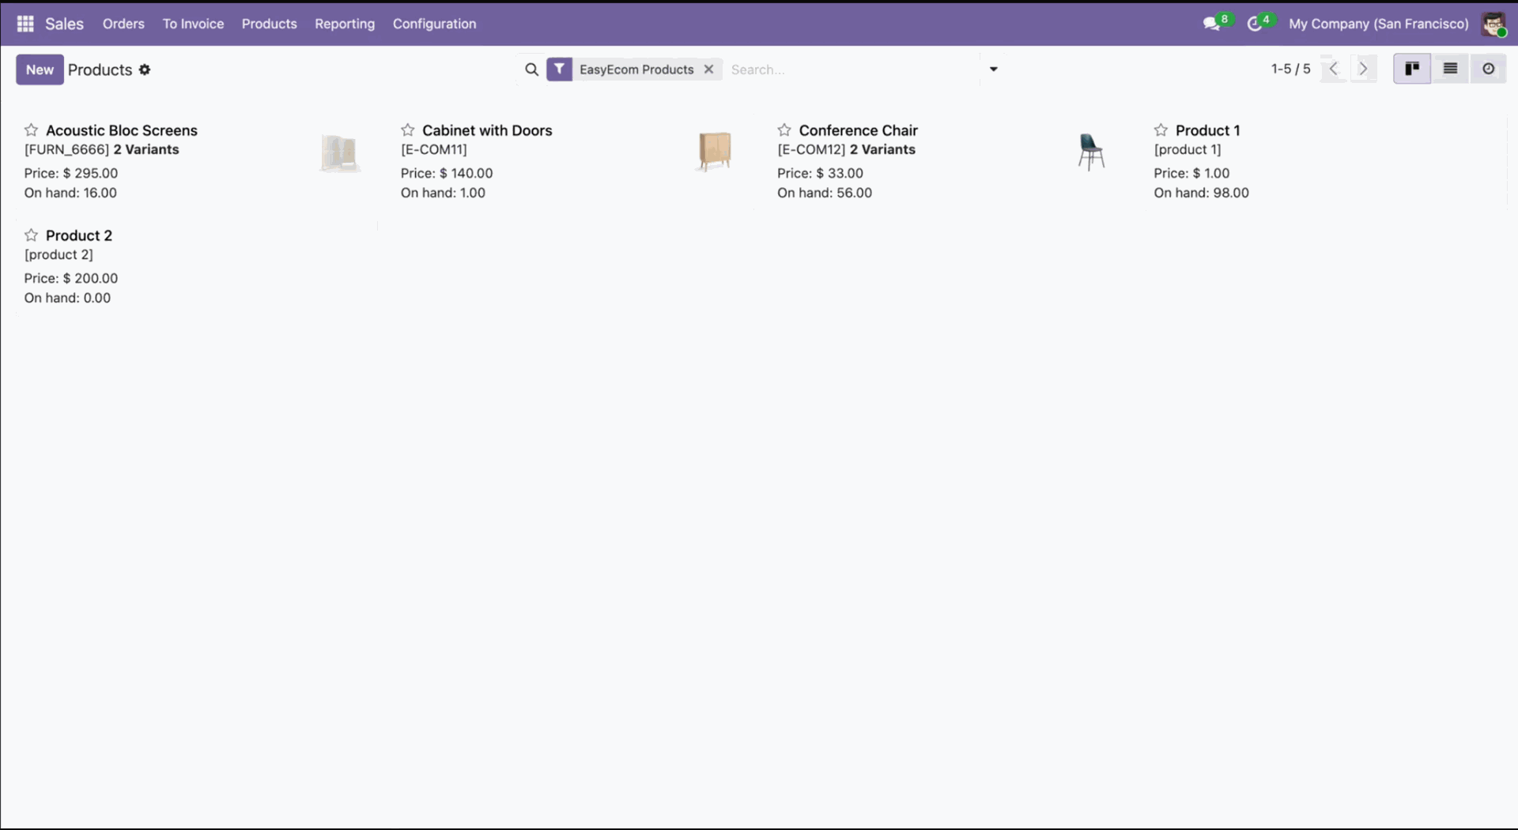Screen dimensions: 1518x830
Task: Open the messages chat icon with badge 8
Action: pos(1211,24)
